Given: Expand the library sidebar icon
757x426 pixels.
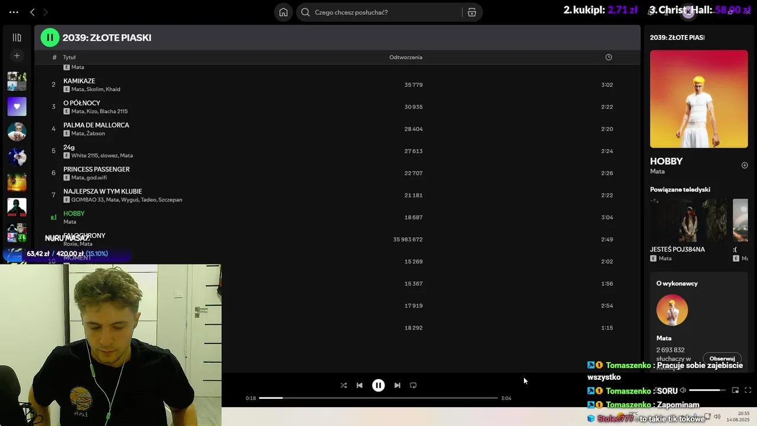Looking at the screenshot, I should (x=17, y=37).
